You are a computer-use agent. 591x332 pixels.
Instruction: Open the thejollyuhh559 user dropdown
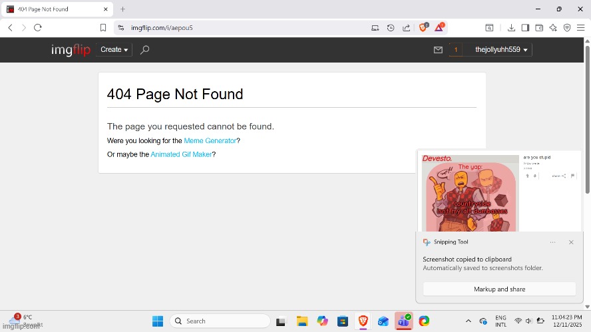pos(500,50)
